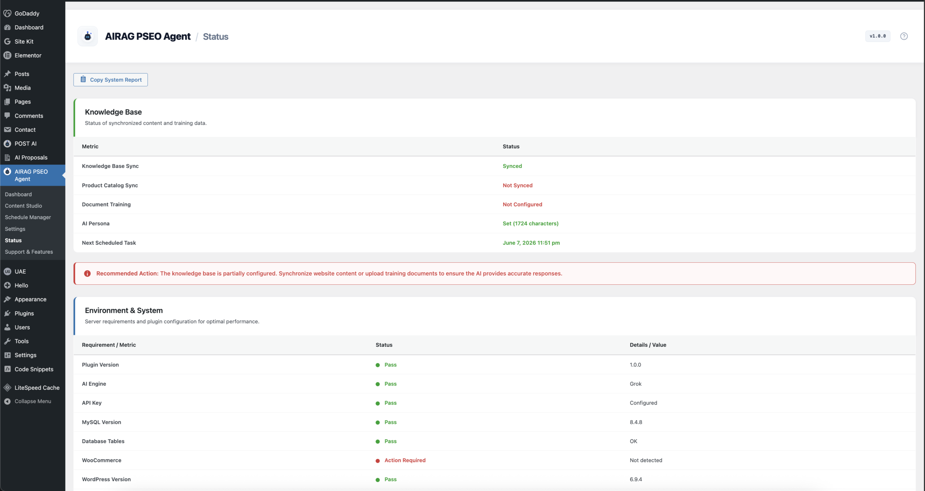This screenshot has width=925, height=491.
Task: Click the Tools wrench icon
Action: tap(7, 341)
